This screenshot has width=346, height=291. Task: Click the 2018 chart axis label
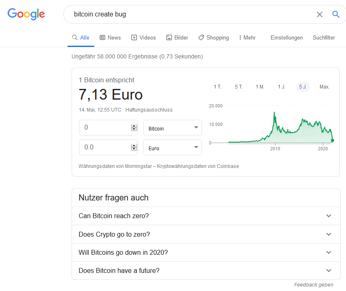[x=275, y=149]
